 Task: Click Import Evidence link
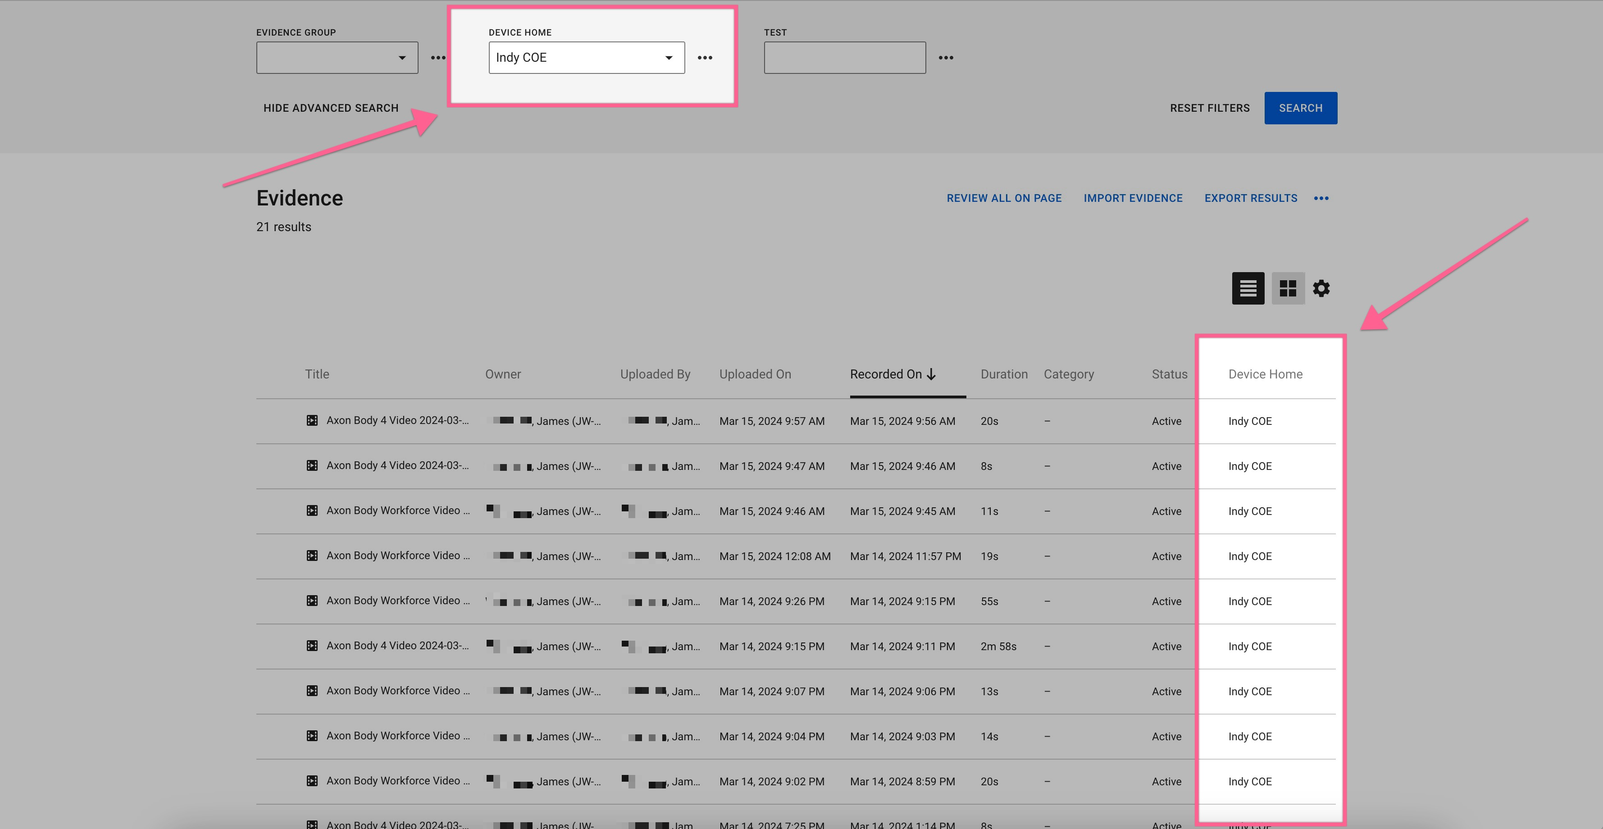[1133, 198]
